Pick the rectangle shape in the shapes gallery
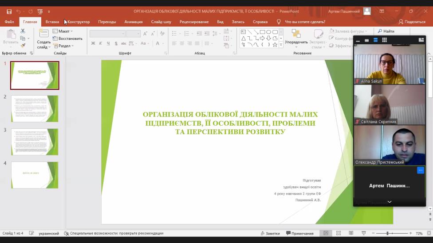This screenshot has height=243, width=433. click(x=262, y=32)
